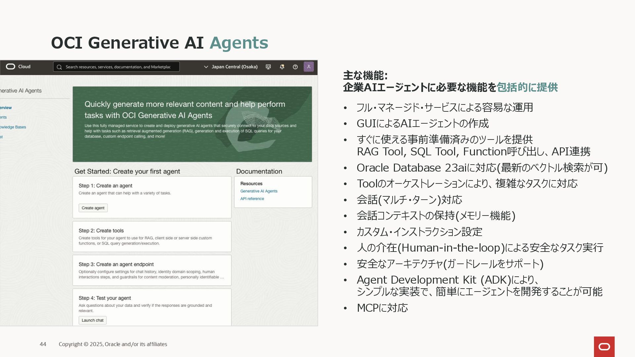Click the Create agent button
Screen dimensions: 635x357
[x=93, y=208]
